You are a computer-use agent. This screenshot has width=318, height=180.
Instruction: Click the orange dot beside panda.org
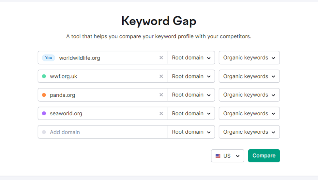click(x=44, y=95)
